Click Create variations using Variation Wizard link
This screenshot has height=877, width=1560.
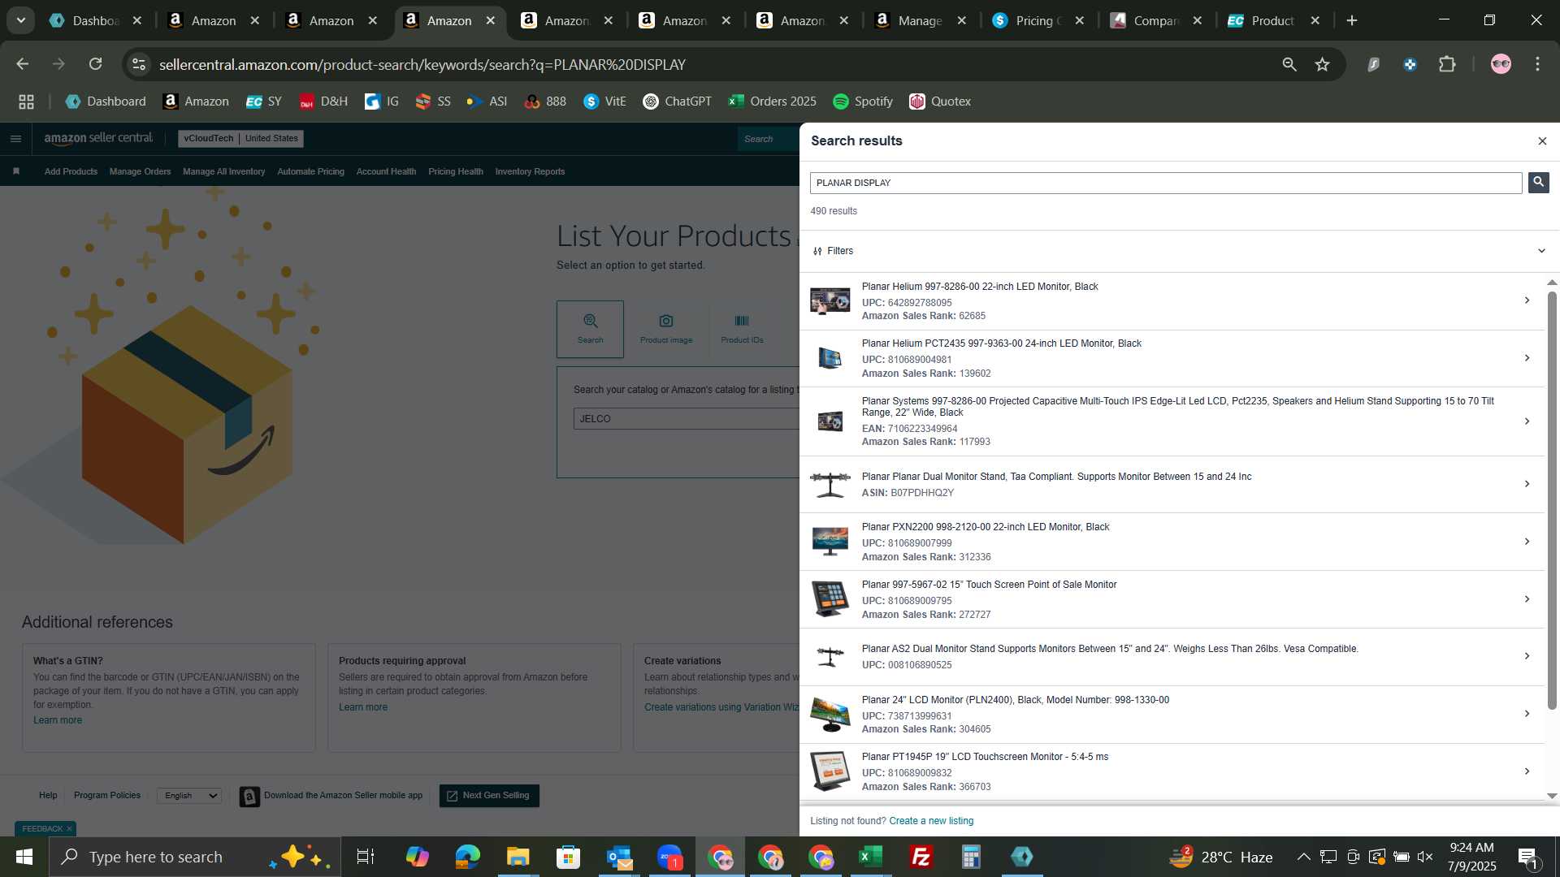coord(721,707)
